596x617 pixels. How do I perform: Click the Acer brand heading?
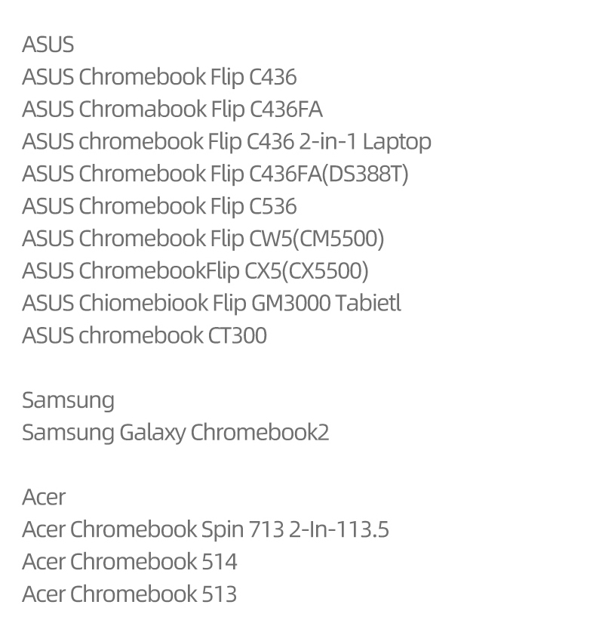click(44, 497)
